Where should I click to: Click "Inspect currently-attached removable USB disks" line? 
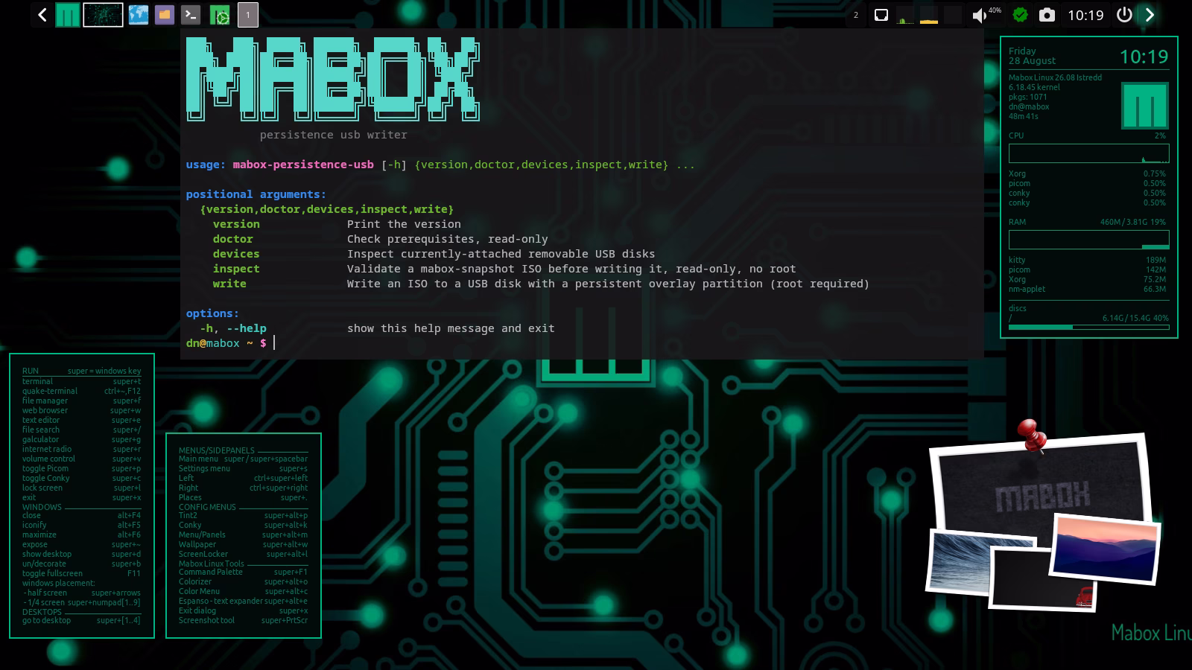click(501, 254)
